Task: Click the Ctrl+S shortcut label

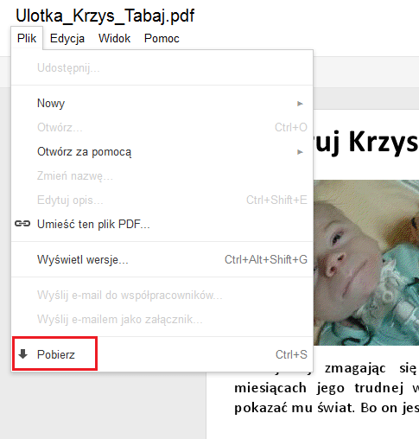Action: pyautogui.click(x=291, y=354)
